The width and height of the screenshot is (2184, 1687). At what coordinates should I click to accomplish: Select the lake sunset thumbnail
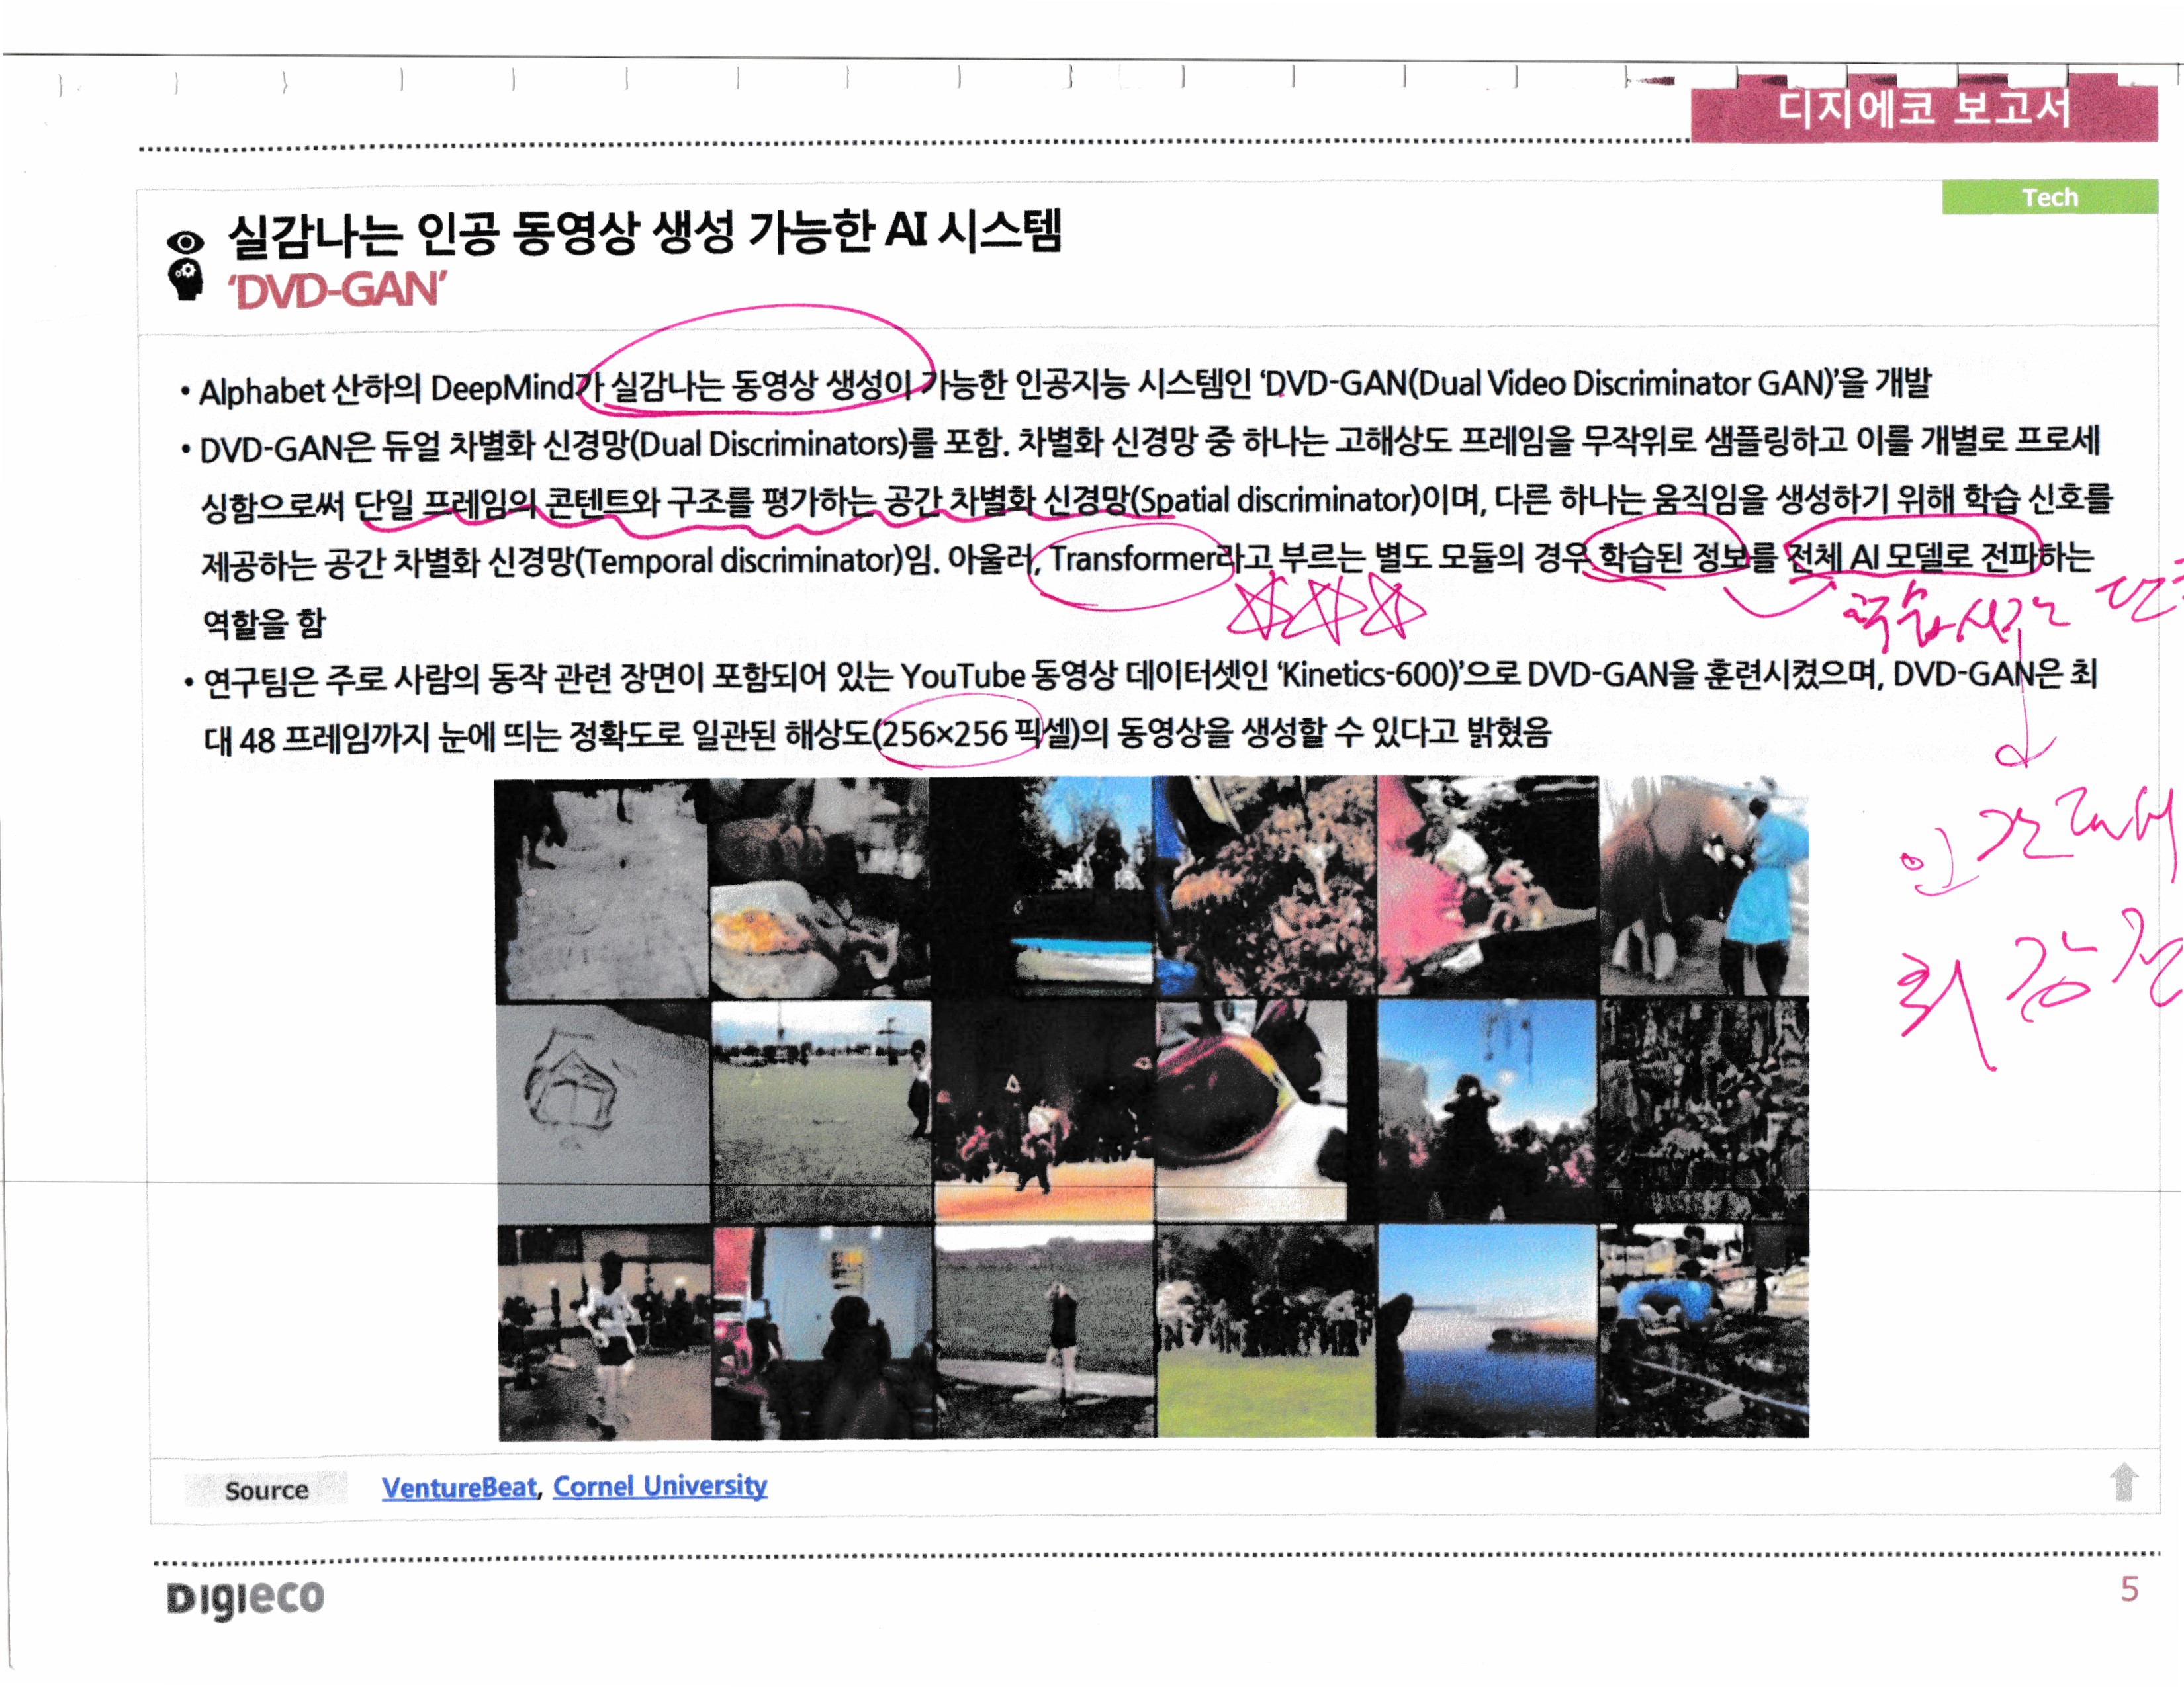[1486, 1331]
